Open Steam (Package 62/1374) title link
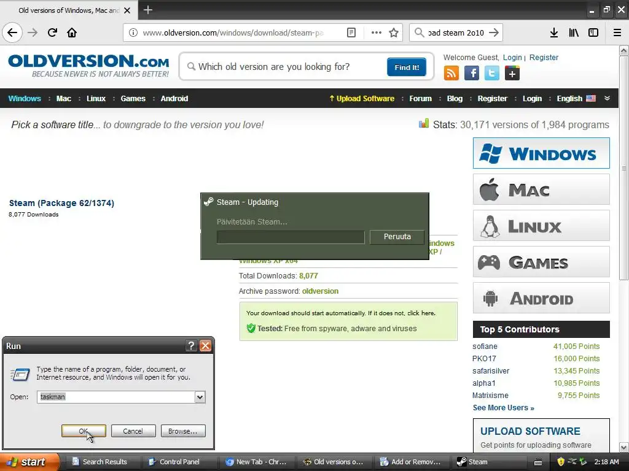Image resolution: width=629 pixels, height=471 pixels. (x=61, y=203)
